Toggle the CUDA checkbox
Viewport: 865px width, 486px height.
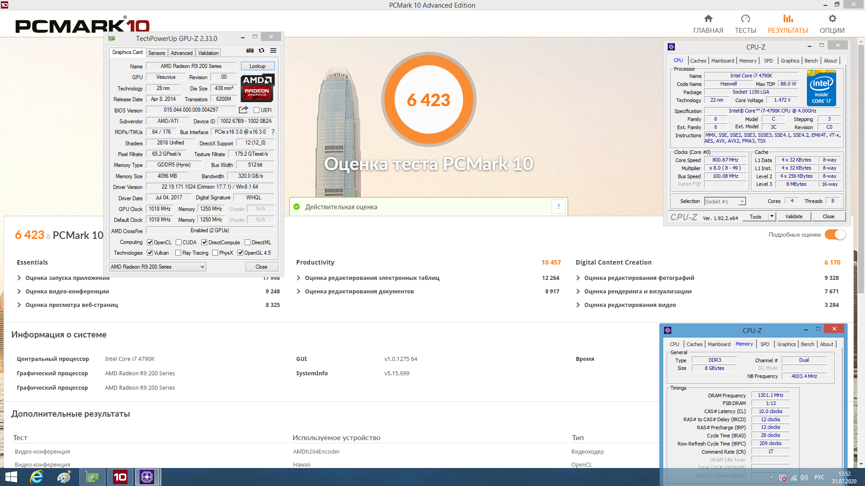tap(179, 242)
